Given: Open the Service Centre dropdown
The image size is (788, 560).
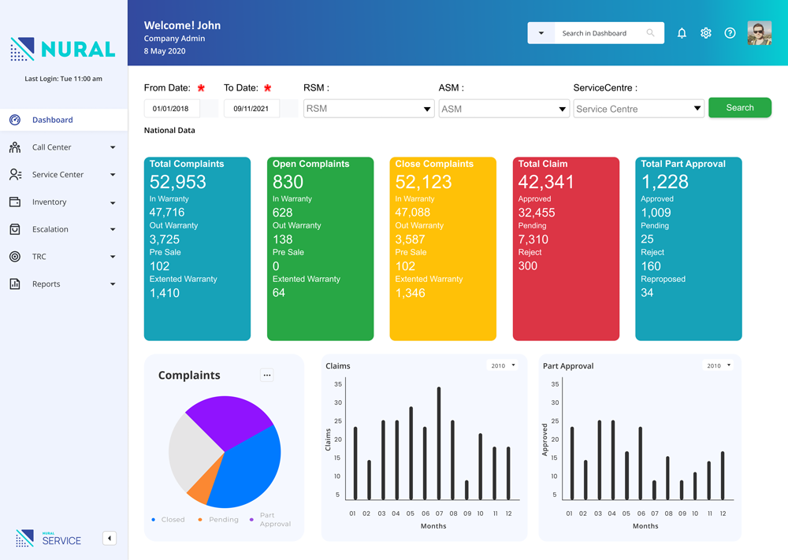Looking at the screenshot, I should tap(697, 108).
